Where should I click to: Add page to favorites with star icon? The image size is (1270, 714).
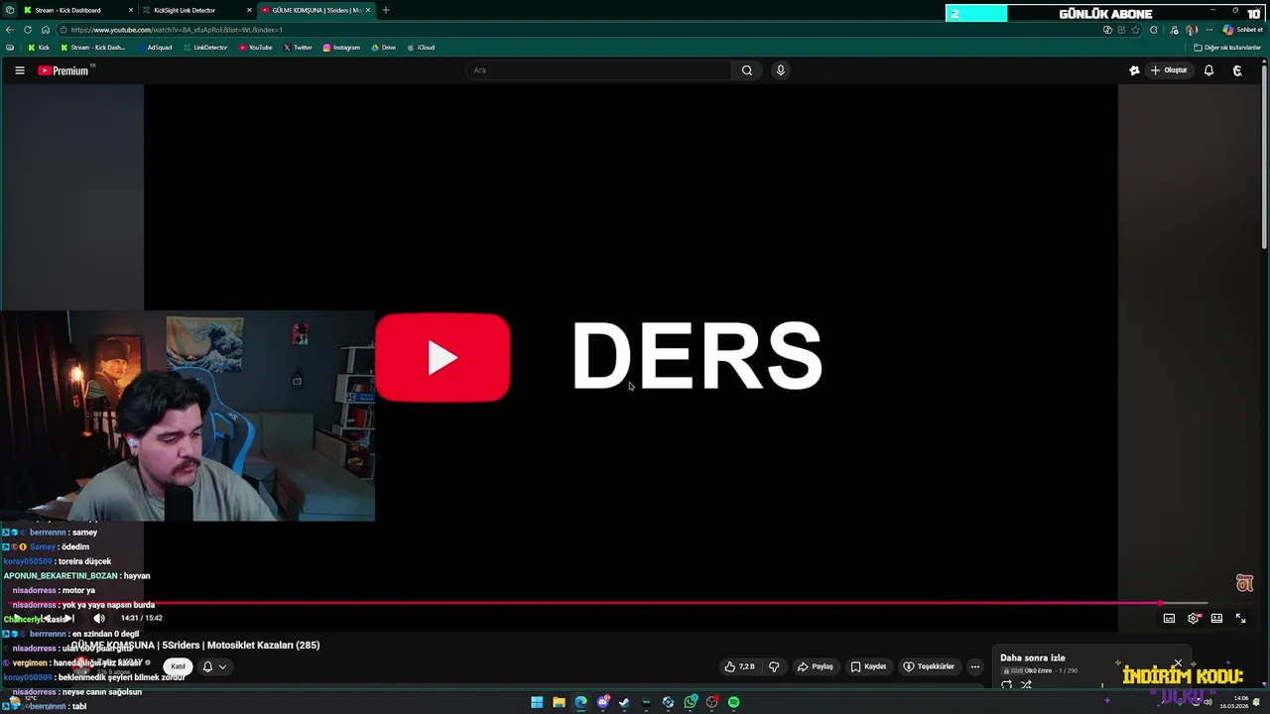1137,30
